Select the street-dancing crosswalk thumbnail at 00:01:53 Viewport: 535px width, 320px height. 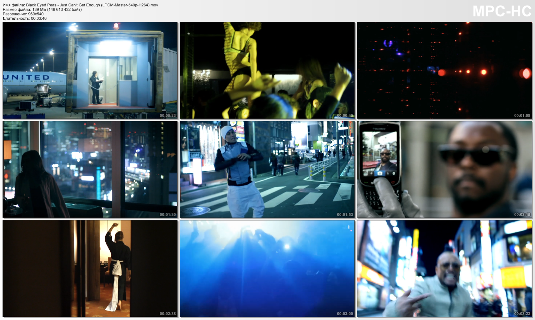pyautogui.click(x=267, y=169)
